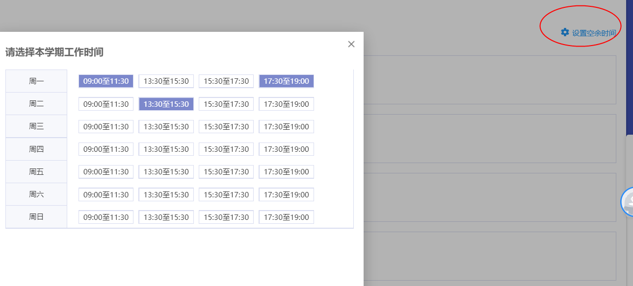The width and height of the screenshot is (633, 286).
Task: Click the gear icon beside 设置空余时间
Action: pos(565,32)
